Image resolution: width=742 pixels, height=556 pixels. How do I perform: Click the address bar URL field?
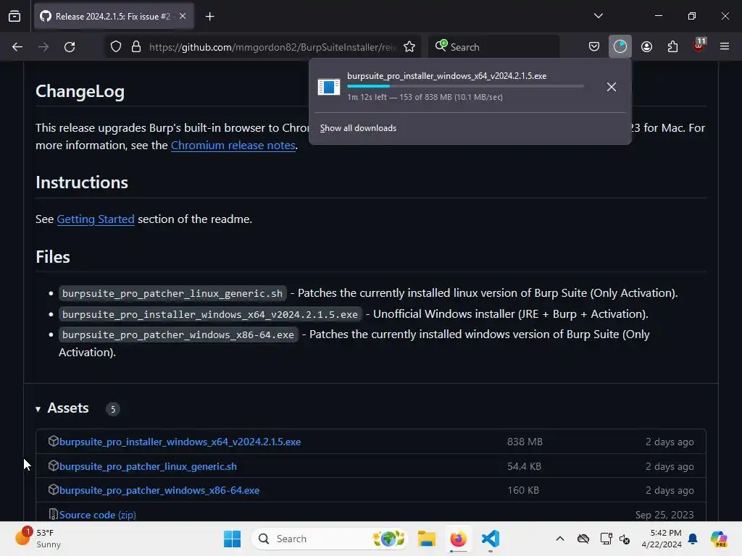click(273, 47)
